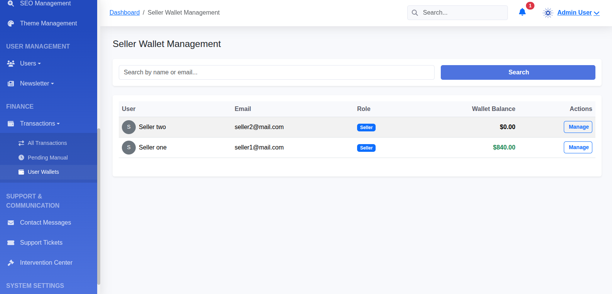Image resolution: width=612 pixels, height=294 pixels.
Task: Click the User Wallets wallet icon
Action: (21, 172)
